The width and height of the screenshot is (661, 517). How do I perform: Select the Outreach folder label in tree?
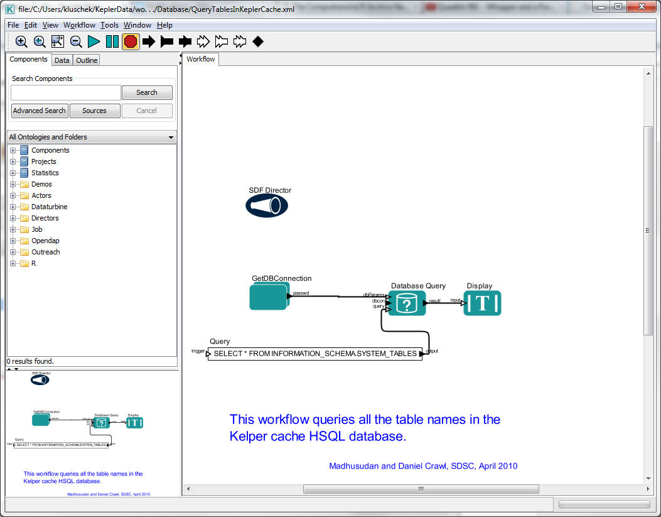(x=46, y=252)
